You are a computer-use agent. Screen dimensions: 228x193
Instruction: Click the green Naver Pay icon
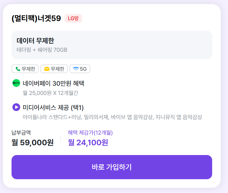pos(16,83)
